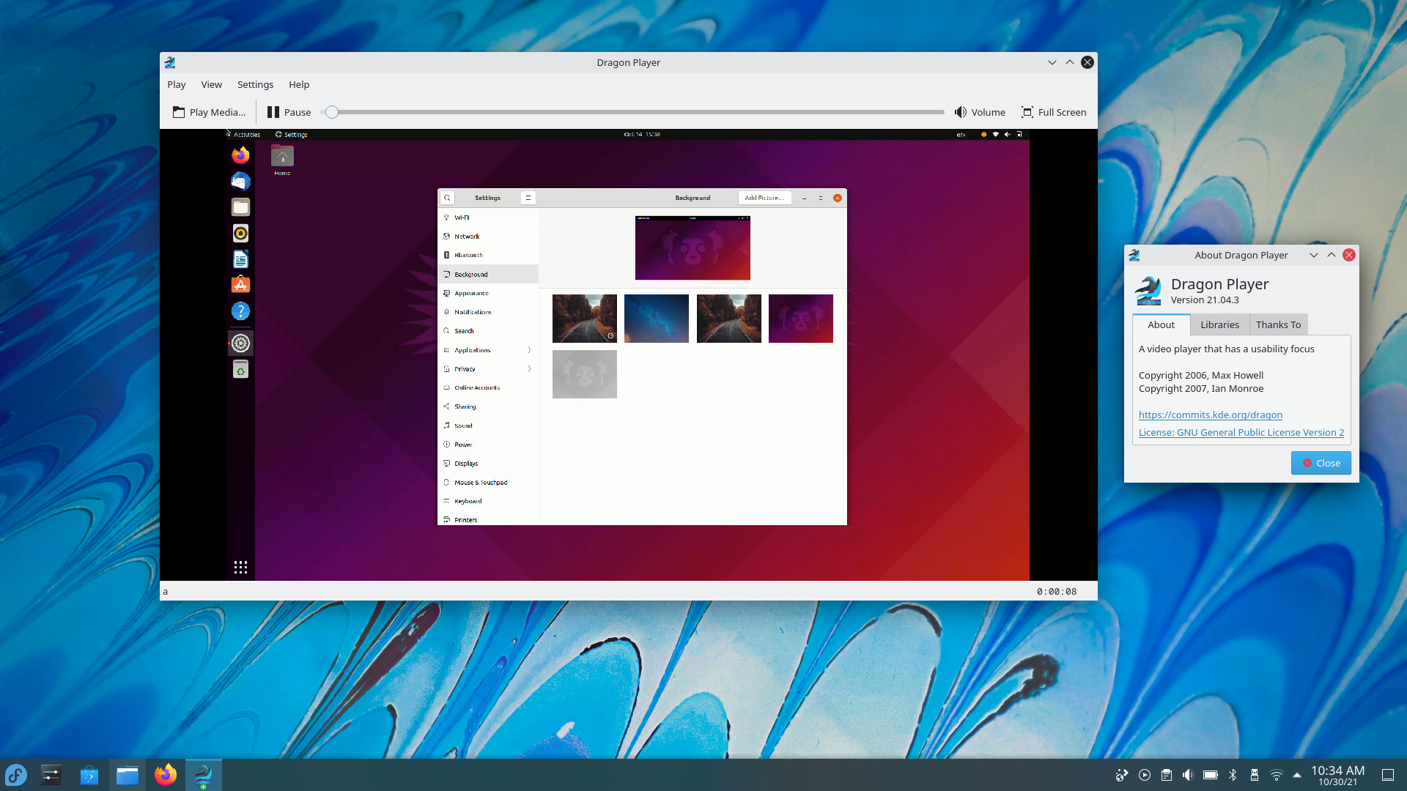Open the Settings menu in Dragon Player
The height and width of the screenshot is (791, 1407).
(x=255, y=84)
